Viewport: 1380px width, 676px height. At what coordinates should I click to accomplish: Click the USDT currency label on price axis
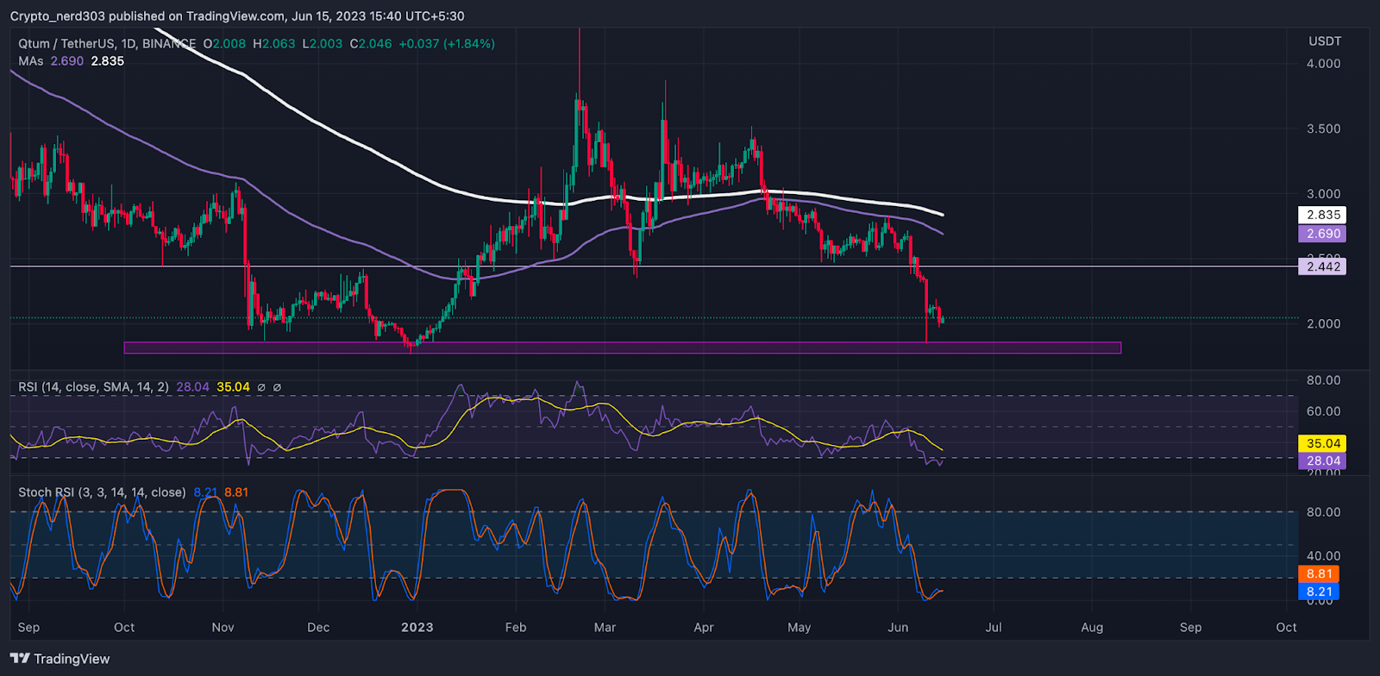click(1325, 41)
